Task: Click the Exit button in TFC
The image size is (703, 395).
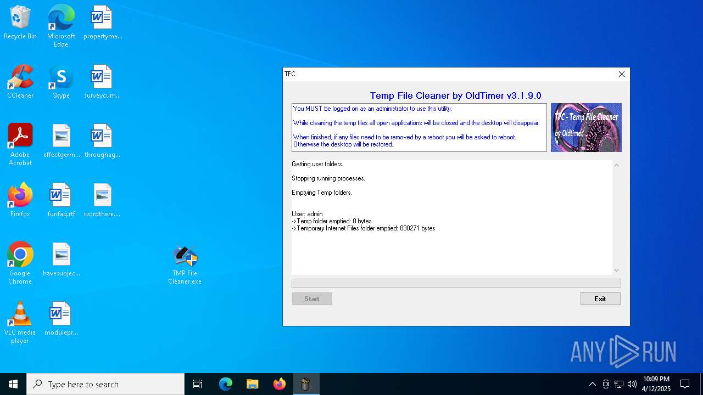Action: [x=600, y=298]
